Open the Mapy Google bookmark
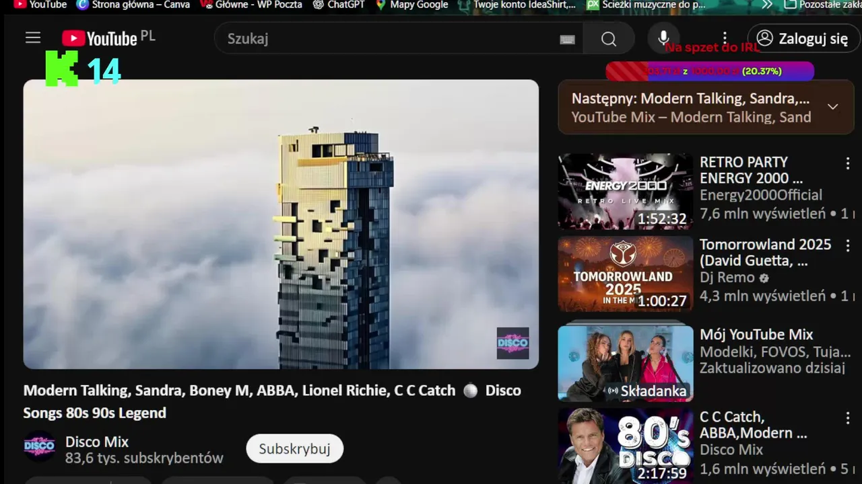This screenshot has height=484, width=862. tap(411, 5)
